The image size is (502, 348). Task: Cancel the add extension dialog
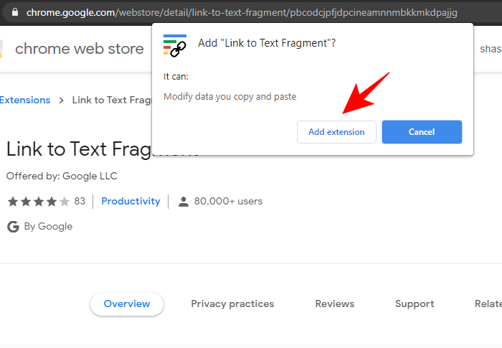(x=422, y=132)
